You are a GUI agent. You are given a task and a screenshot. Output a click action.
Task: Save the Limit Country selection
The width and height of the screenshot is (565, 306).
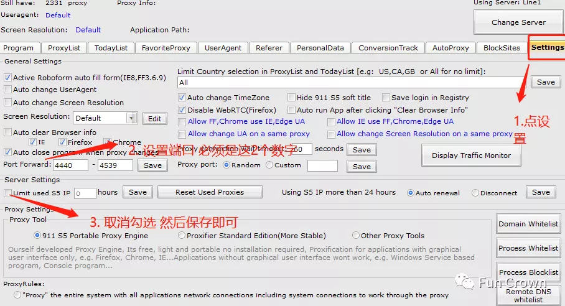pos(546,82)
